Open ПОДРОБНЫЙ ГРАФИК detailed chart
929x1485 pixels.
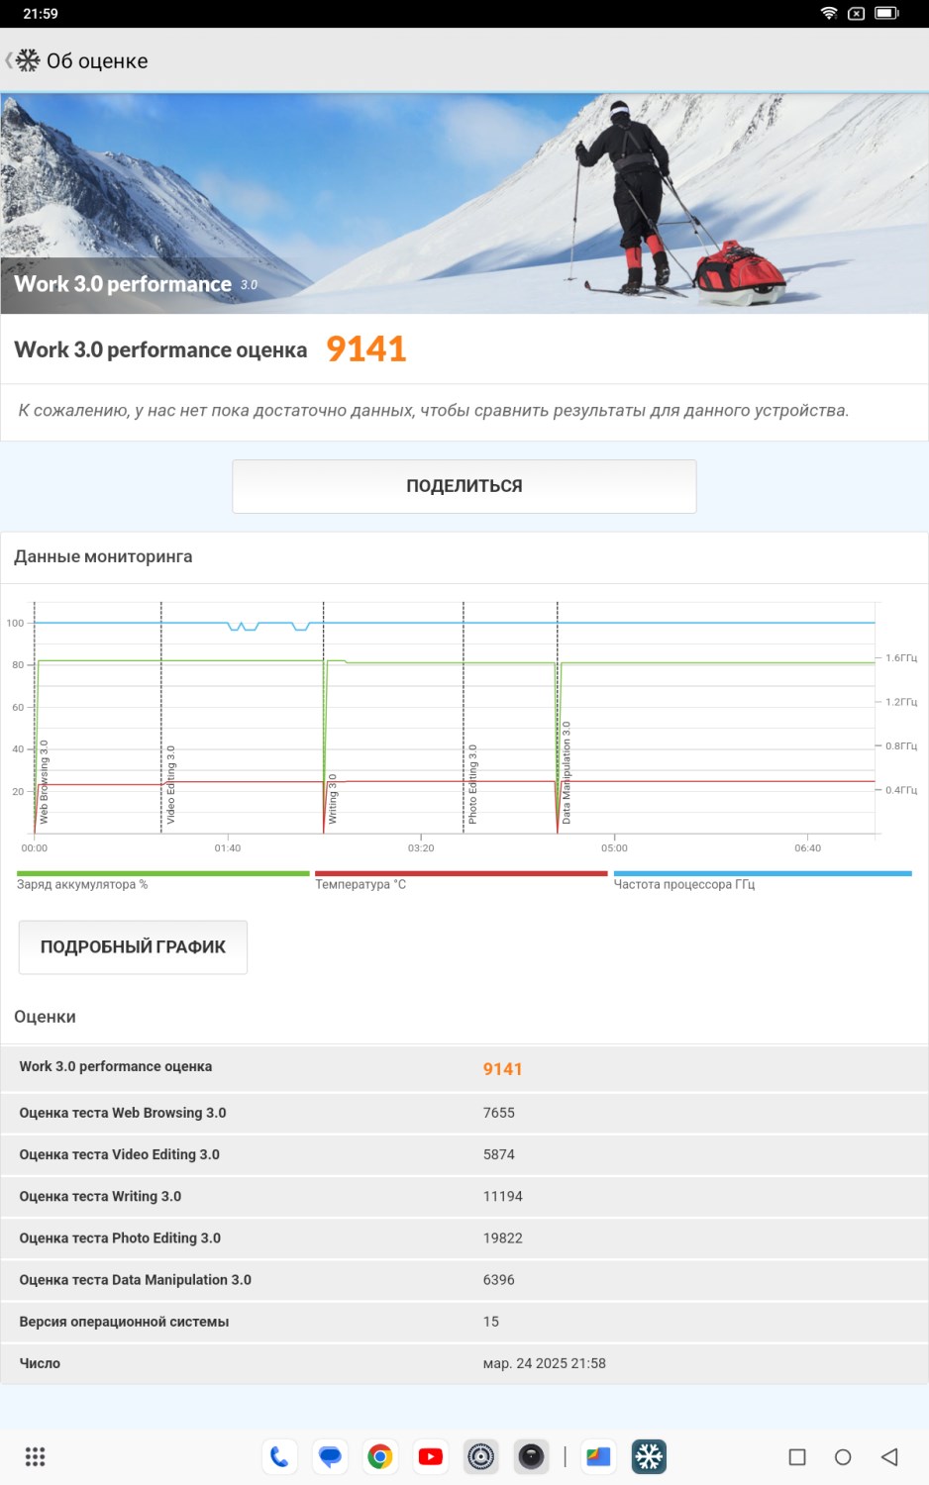133,947
